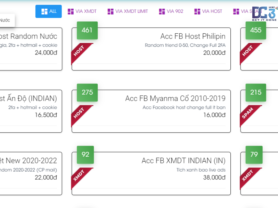
Task: Click "Acc Facebook host change full ít ban" text
Action: pyautogui.click(x=184, y=107)
